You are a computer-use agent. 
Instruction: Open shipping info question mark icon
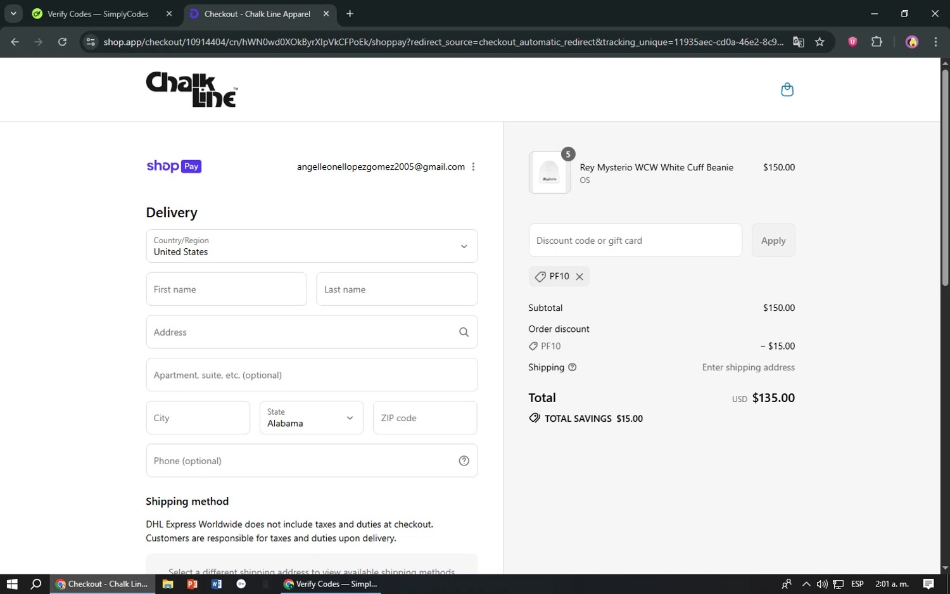click(x=572, y=367)
